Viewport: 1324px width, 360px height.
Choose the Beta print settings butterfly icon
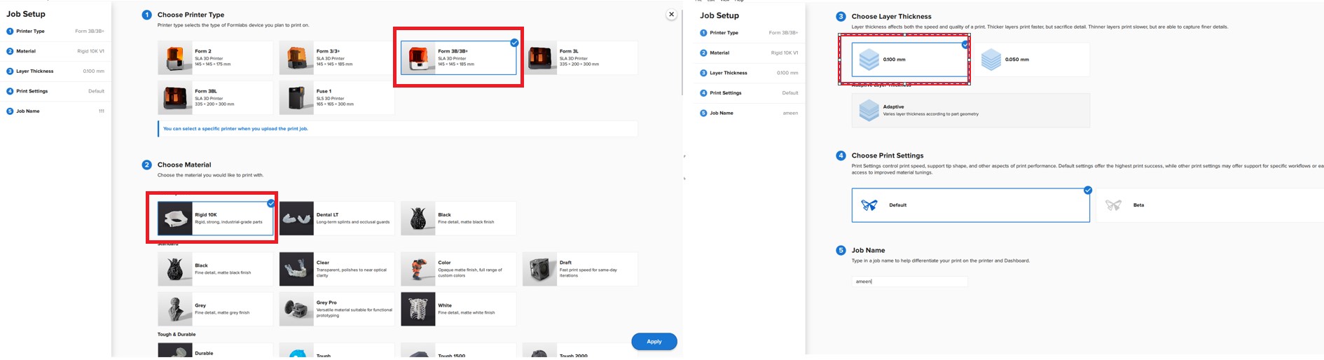(x=1113, y=205)
